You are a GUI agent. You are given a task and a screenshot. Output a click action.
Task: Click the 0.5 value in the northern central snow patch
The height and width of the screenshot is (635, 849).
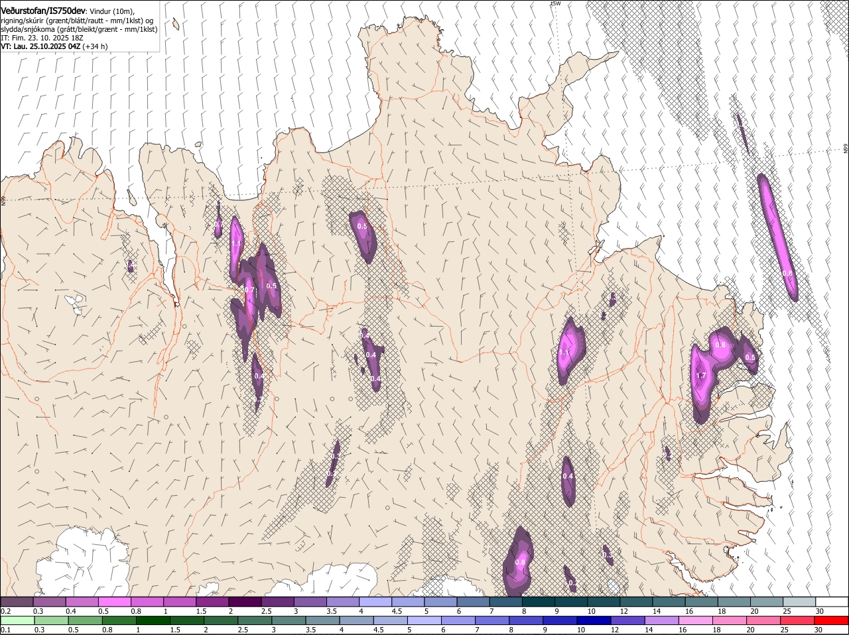click(362, 226)
